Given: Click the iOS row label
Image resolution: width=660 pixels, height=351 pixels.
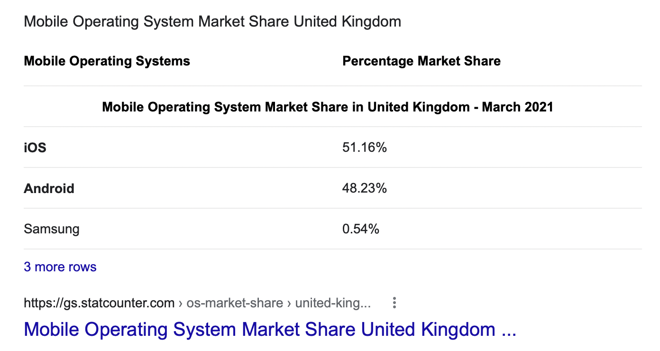Looking at the screenshot, I should point(35,148).
